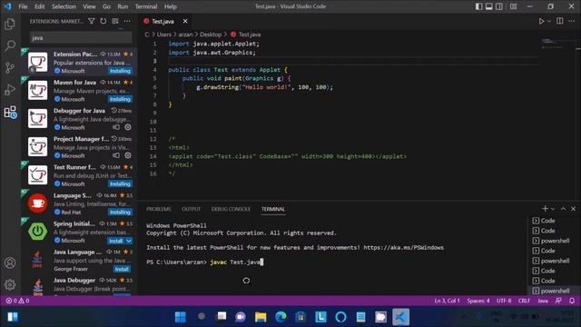Open Debugger for Java manage gear
Screen dimensions: 581x327
click(x=128, y=127)
